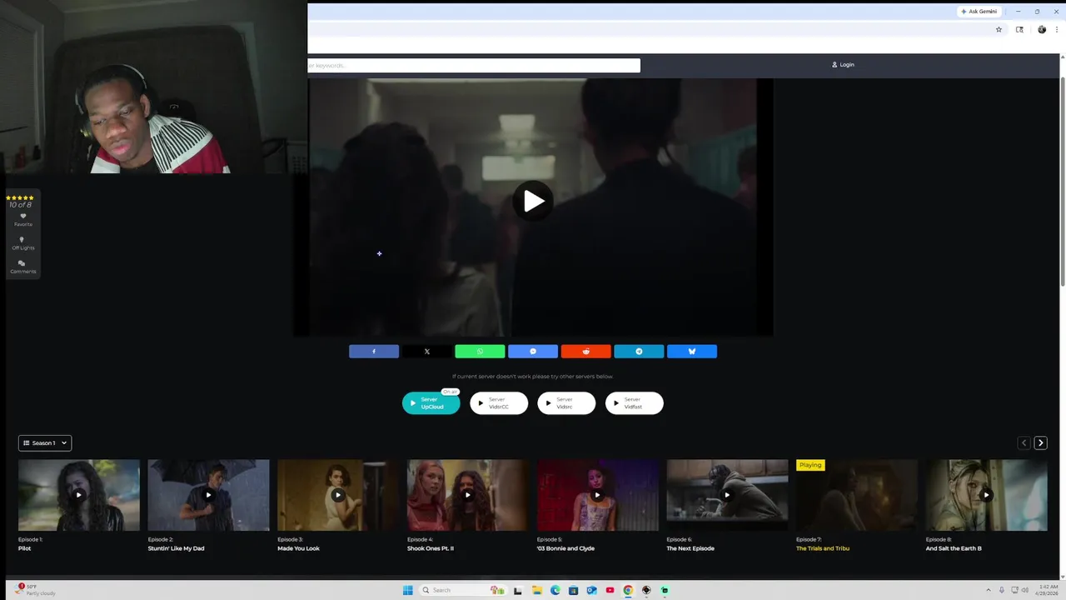The image size is (1066, 600).
Task: Share on Bluesky
Action: point(692,352)
